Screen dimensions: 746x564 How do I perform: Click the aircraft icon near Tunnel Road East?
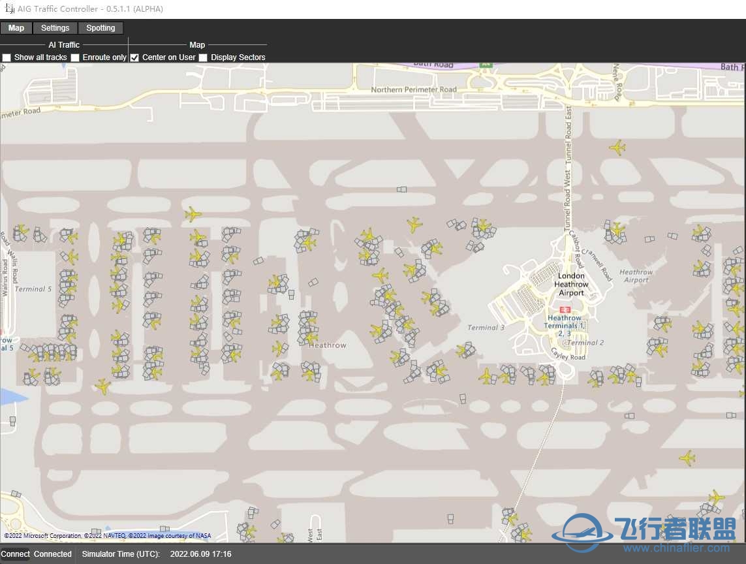617,148
